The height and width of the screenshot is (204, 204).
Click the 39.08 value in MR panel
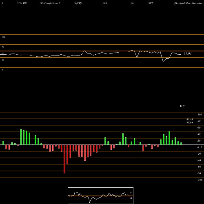[190, 122]
